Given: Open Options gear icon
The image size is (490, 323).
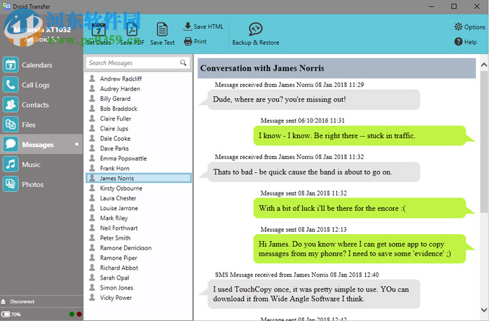Looking at the screenshot, I should [x=458, y=27].
